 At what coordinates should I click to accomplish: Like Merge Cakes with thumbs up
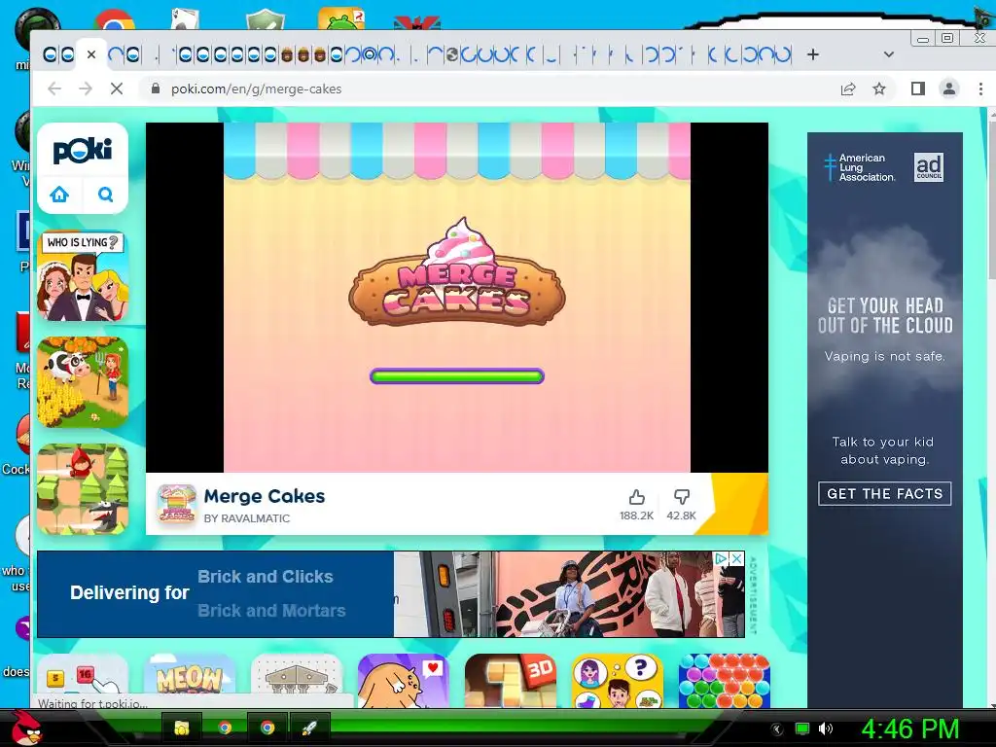point(636,497)
